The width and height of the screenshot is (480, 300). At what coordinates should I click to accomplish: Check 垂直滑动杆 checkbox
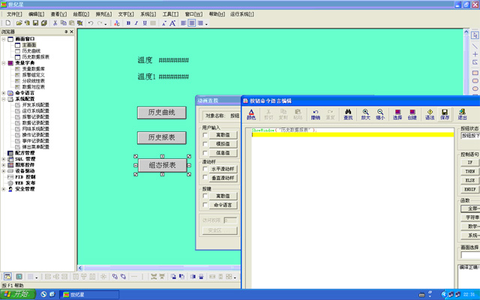(x=205, y=178)
